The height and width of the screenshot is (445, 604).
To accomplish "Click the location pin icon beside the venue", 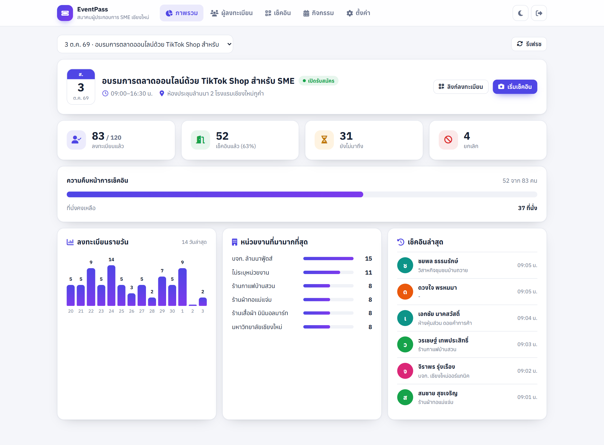I will point(162,93).
